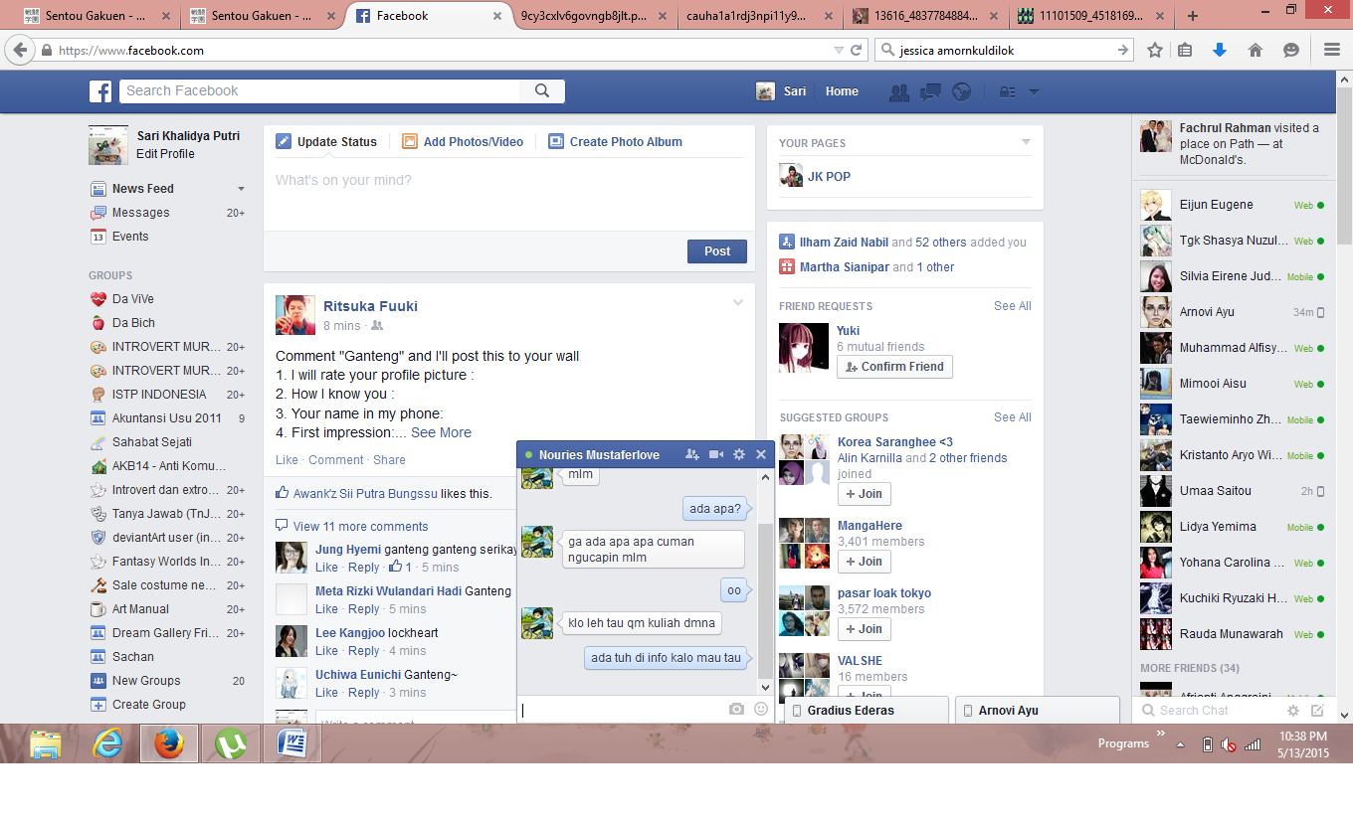This screenshot has width=1353, height=821.
Task: Open the Edit Profile link
Action: tap(165, 154)
